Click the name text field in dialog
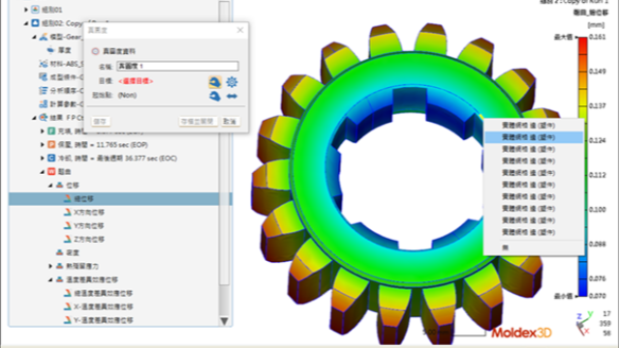This screenshot has width=620, height=348. pos(177,66)
